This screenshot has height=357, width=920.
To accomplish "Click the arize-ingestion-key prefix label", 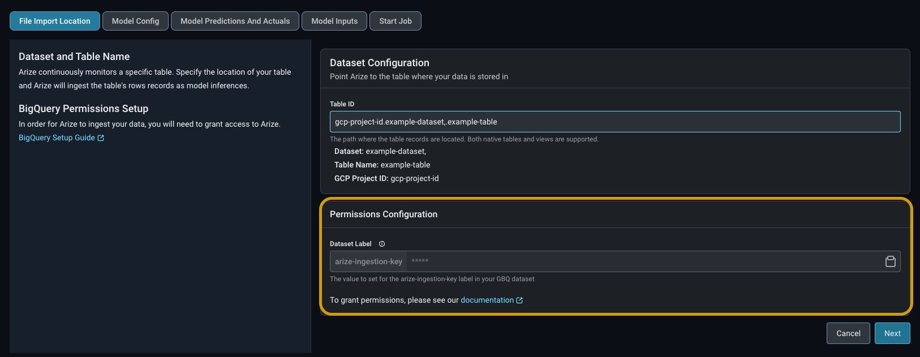I will click(x=368, y=261).
